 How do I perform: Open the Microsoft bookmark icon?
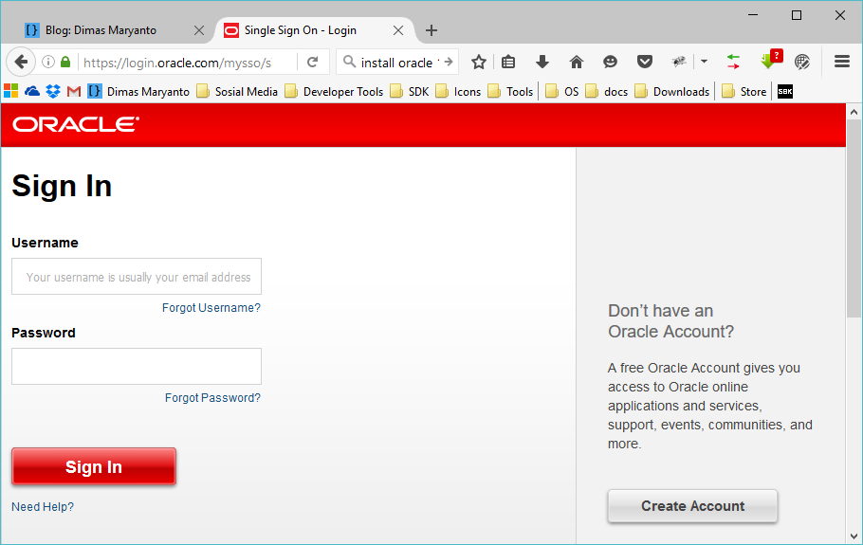click(11, 91)
